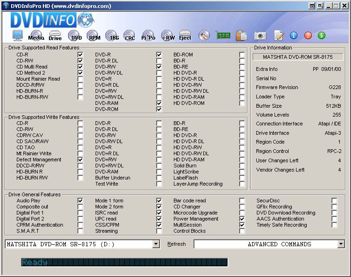Toggle the Defect Management write checkbox
Image resolution: width=351 pixels, height=277 pixels.
[80, 159]
